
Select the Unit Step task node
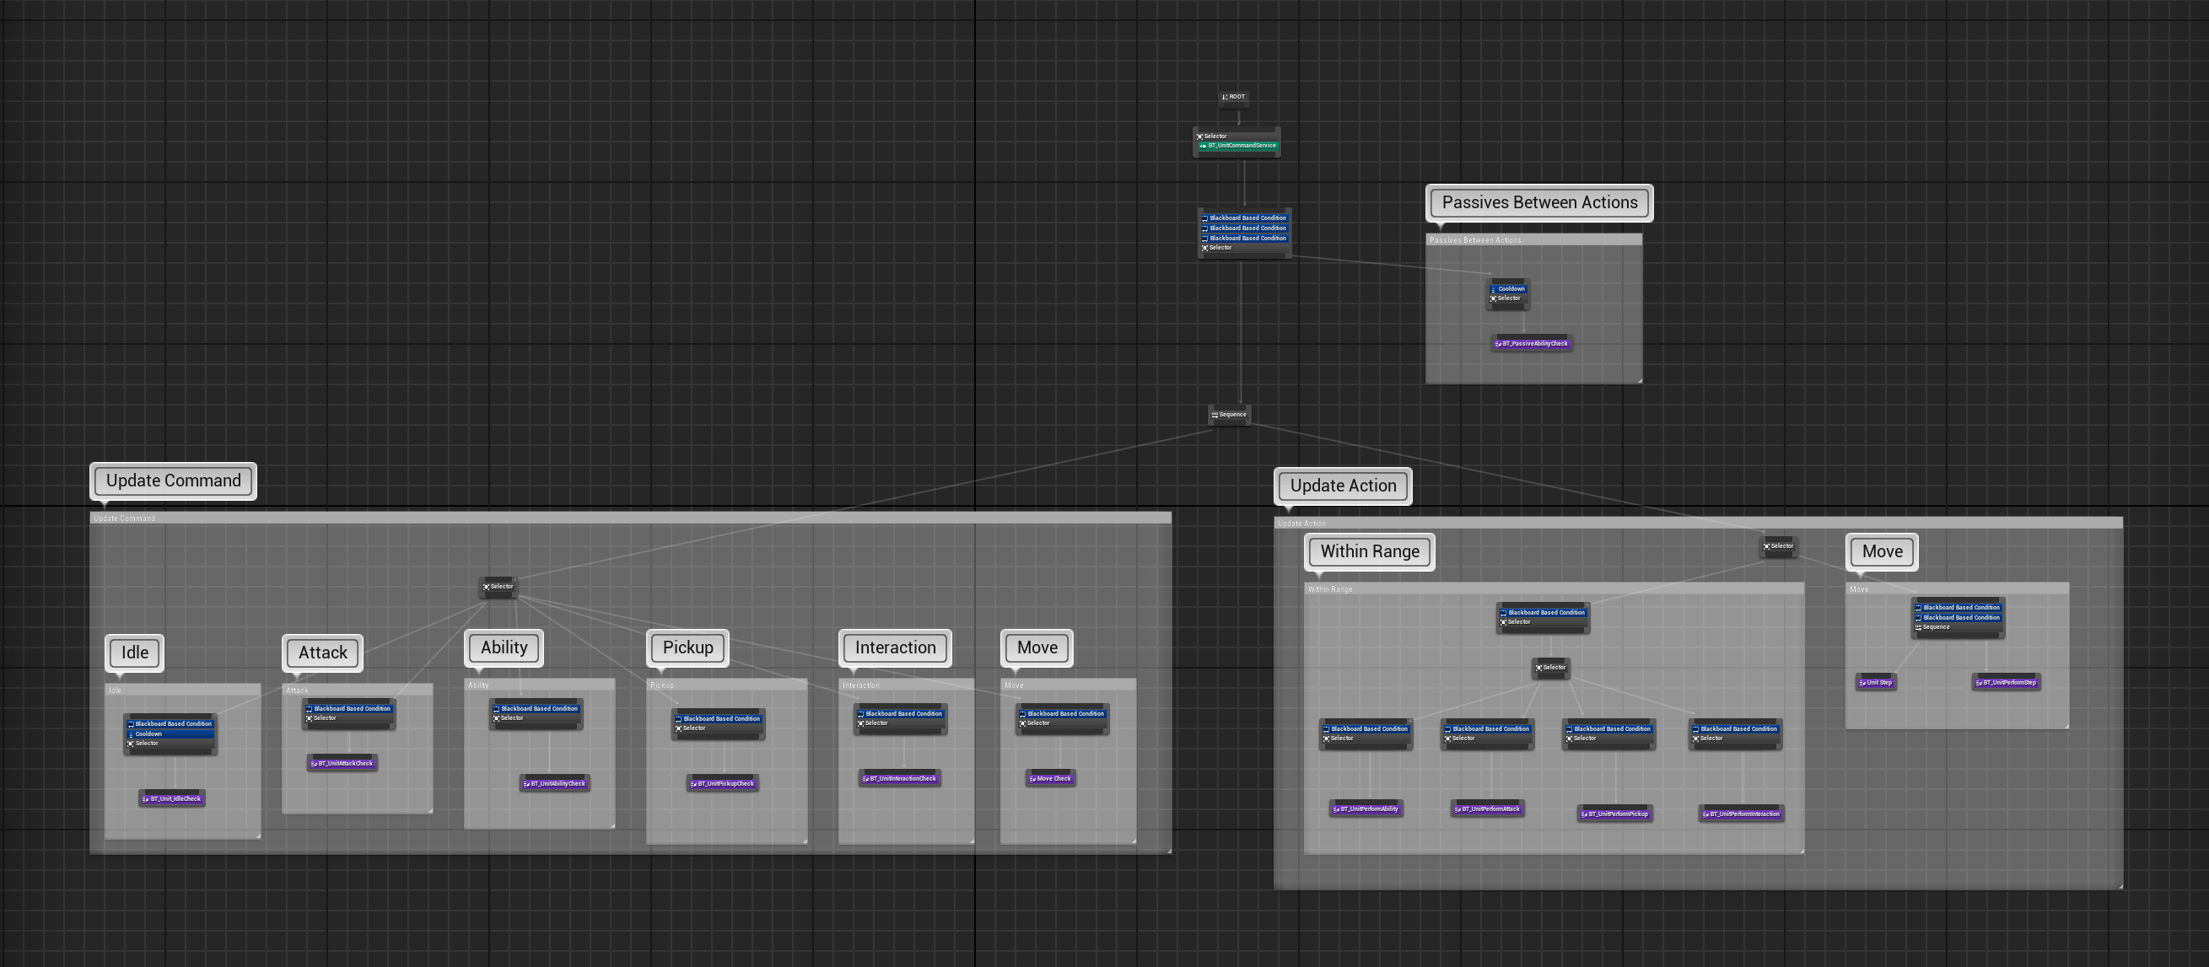[x=1877, y=682]
